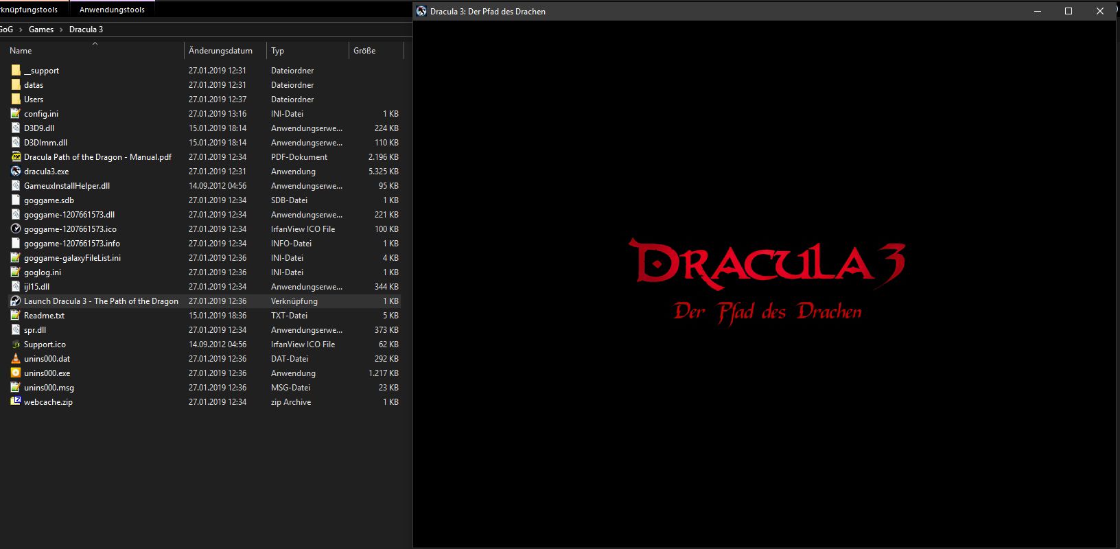Maximize the Dracula 3 game window

[x=1069, y=11]
